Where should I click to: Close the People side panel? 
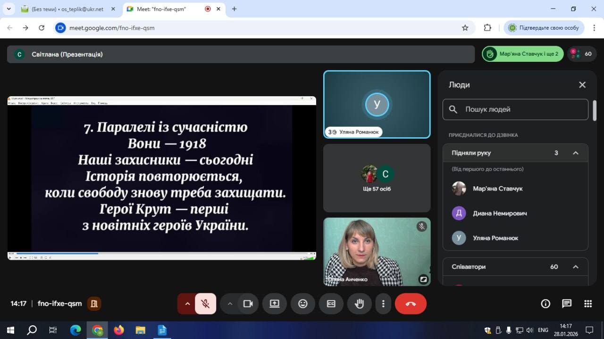[x=582, y=85]
